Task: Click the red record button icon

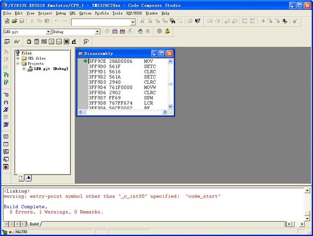Action: (x=6, y=167)
